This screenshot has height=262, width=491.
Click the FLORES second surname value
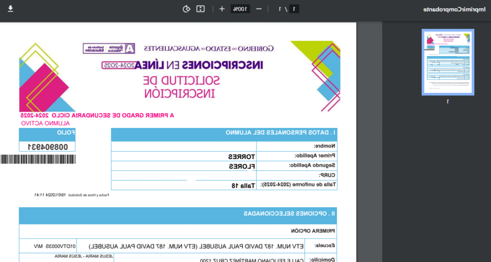[241, 166]
